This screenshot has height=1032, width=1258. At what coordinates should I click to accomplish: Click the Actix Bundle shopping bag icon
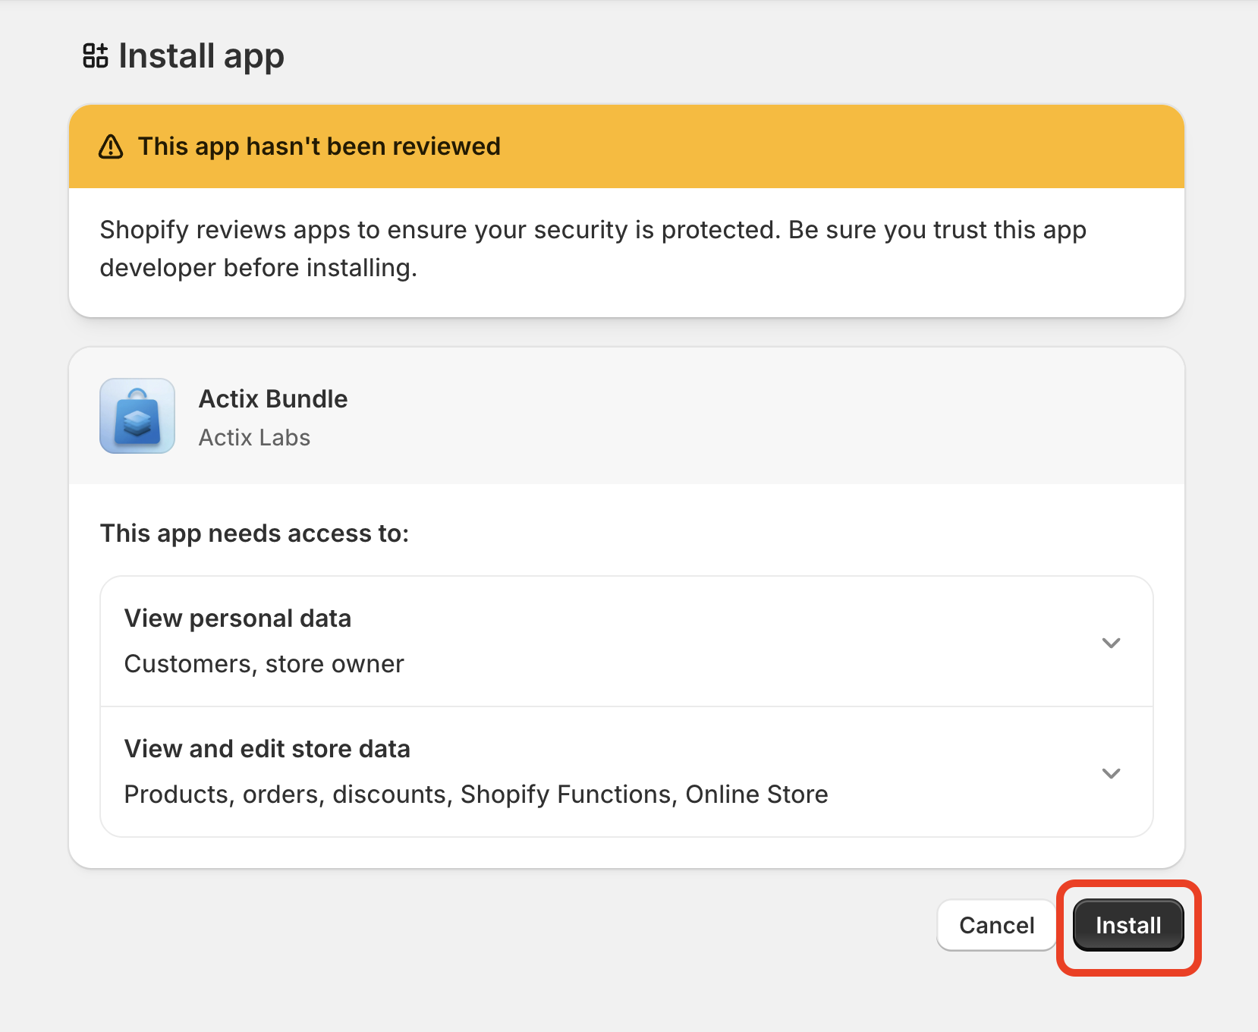pyautogui.click(x=137, y=417)
